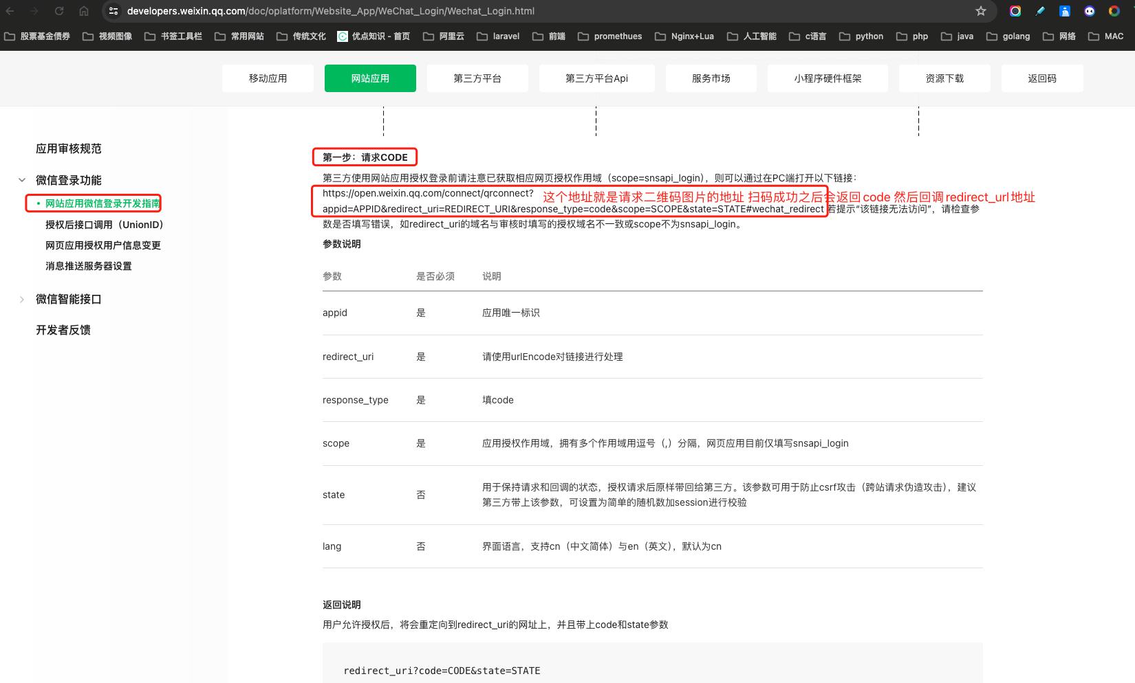The height and width of the screenshot is (683, 1135).
Task: Open the 前端 bookmark folder
Action: point(549,36)
